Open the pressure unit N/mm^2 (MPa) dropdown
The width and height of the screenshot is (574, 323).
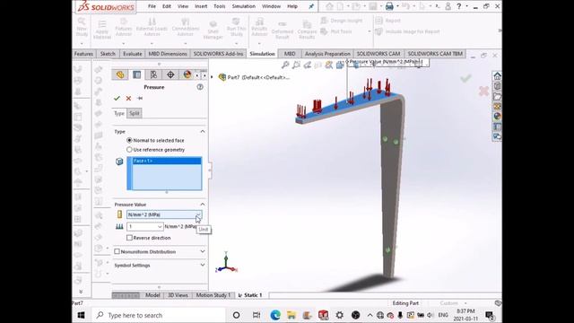point(164,214)
